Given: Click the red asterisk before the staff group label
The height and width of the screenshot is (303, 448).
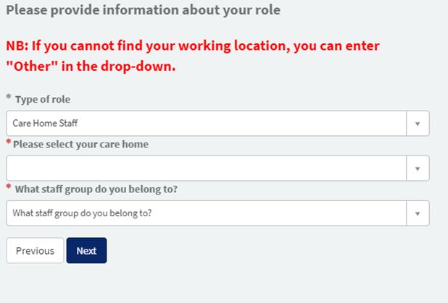Looking at the screenshot, I should click(x=9, y=187).
